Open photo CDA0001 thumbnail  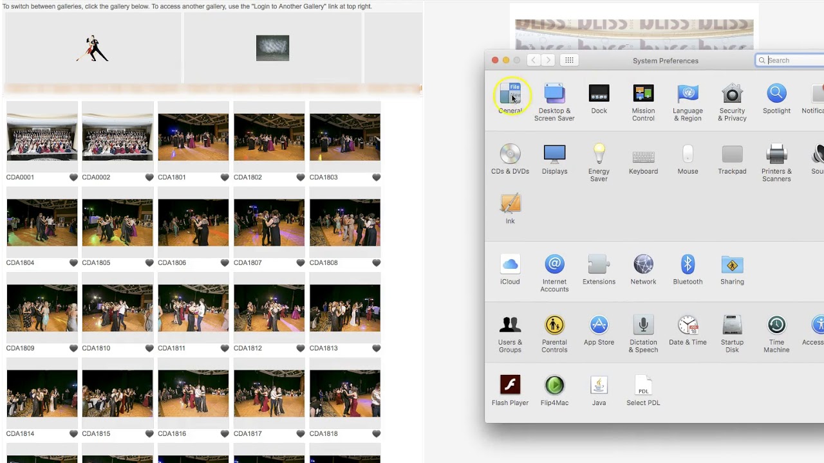[42, 137]
